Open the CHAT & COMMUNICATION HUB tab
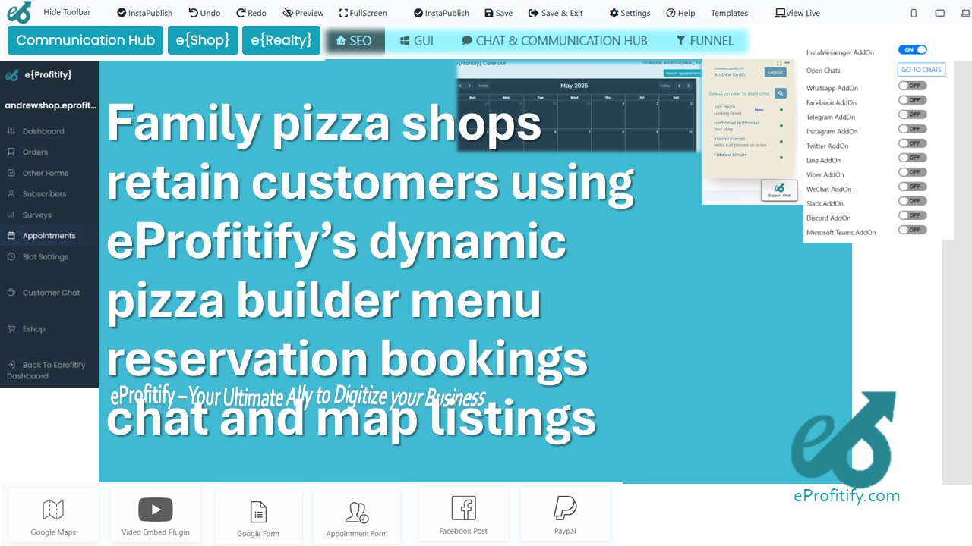The width and height of the screenshot is (972, 546). coord(554,41)
